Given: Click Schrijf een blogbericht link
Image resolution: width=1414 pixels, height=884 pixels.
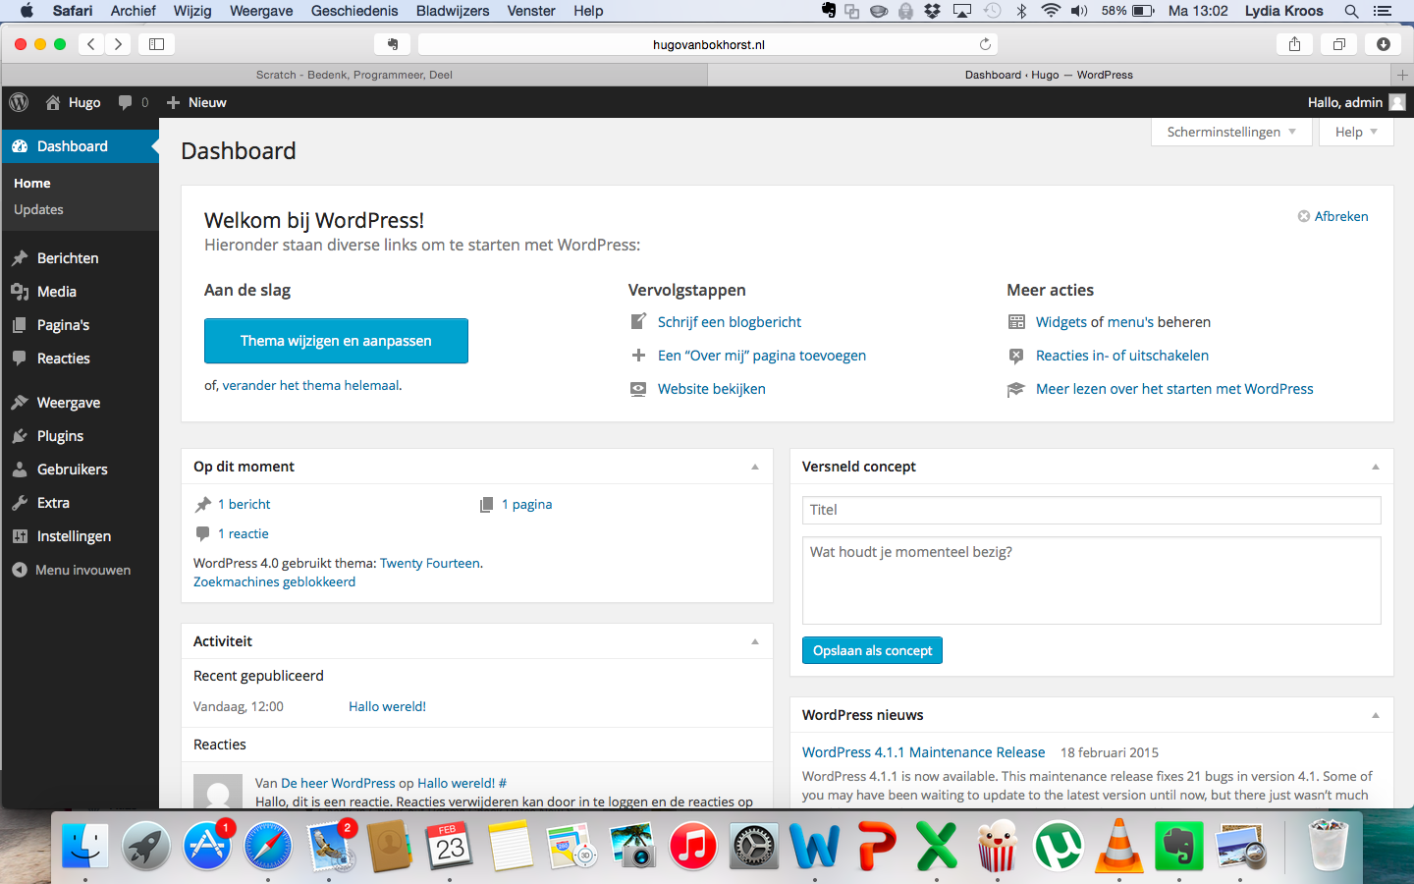Looking at the screenshot, I should pos(730,322).
